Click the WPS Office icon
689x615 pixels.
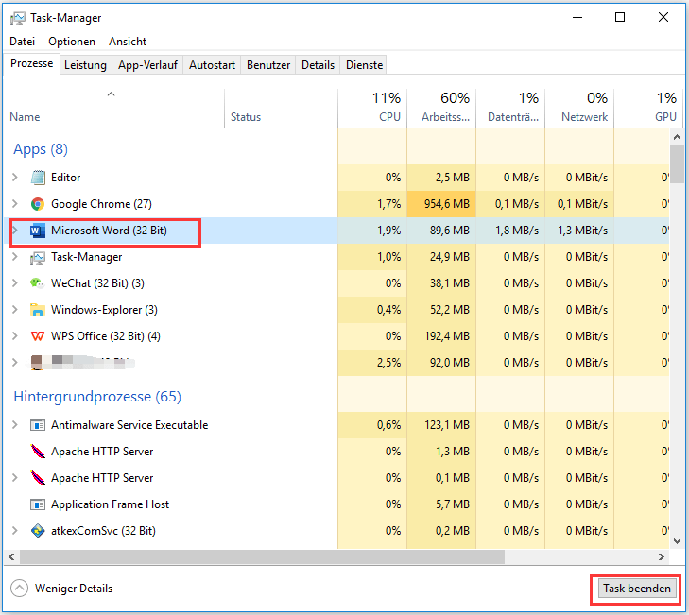tap(38, 336)
